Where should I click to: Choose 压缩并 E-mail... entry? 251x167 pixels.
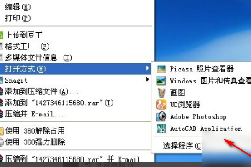(34, 114)
